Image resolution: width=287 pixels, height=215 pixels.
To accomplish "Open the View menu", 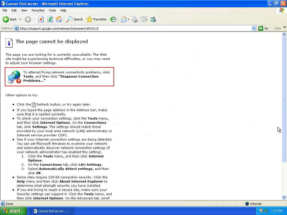I will (24, 10).
